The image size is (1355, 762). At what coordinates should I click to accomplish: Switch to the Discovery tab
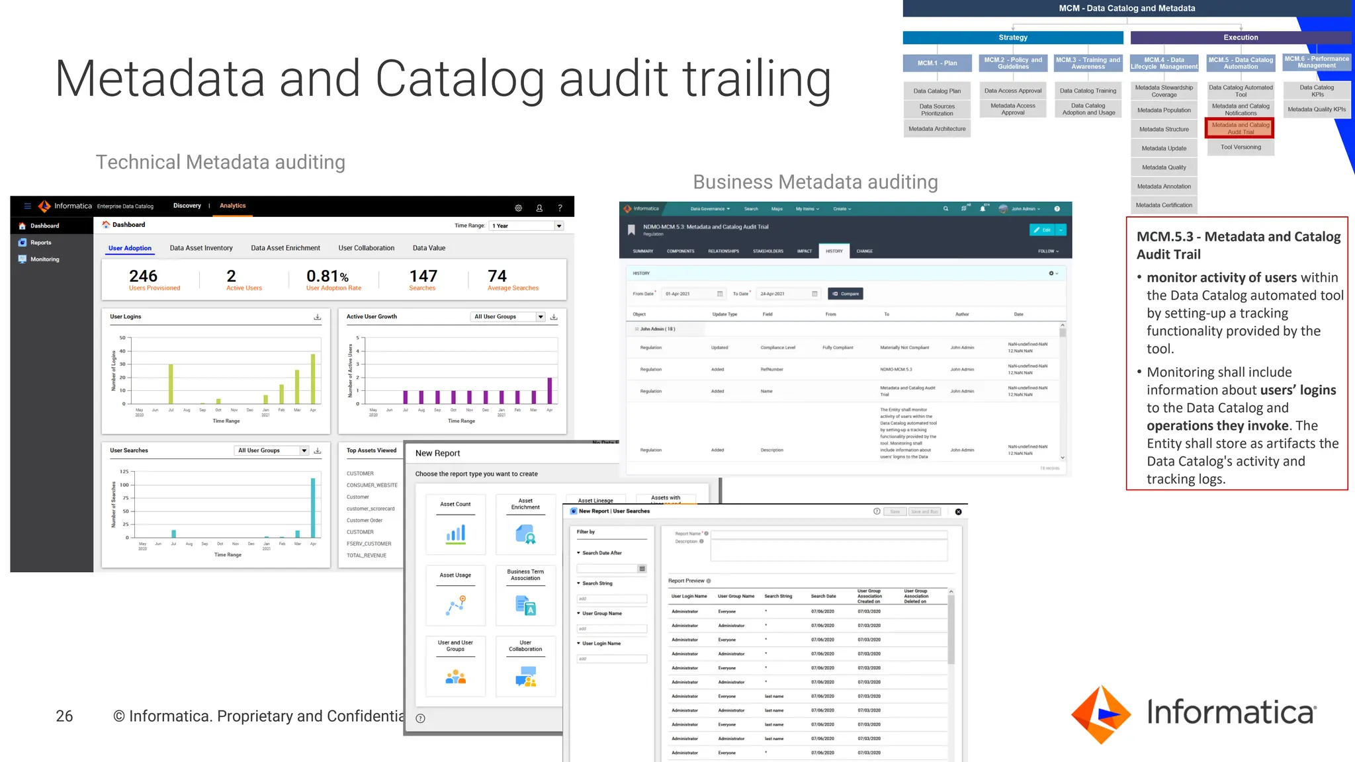point(187,206)
